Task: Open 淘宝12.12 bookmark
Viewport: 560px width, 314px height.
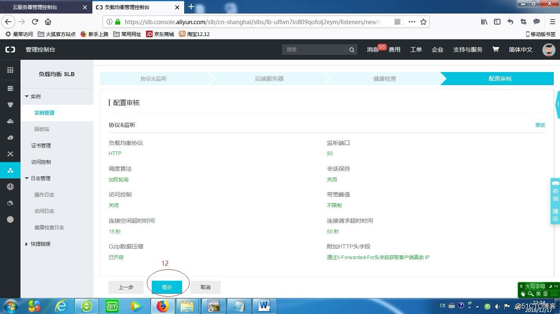Action: pyautogui.click(x=194, y=34)
